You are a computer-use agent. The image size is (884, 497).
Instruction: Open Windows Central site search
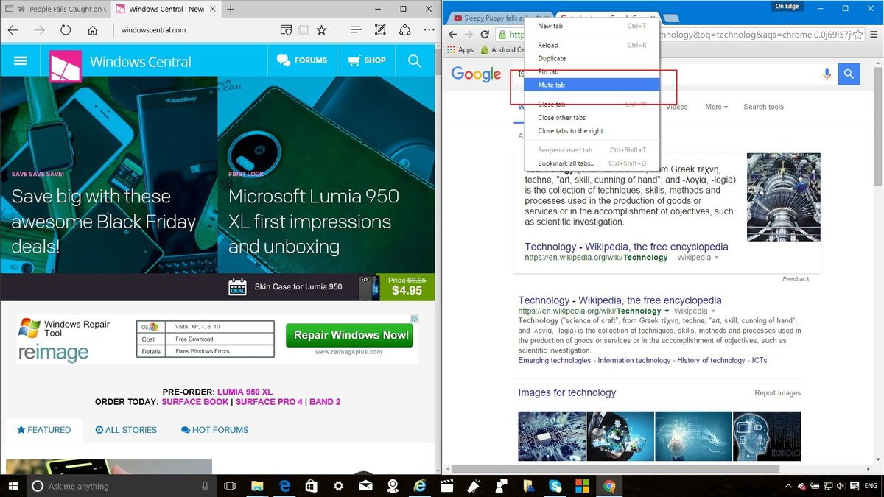415,60
